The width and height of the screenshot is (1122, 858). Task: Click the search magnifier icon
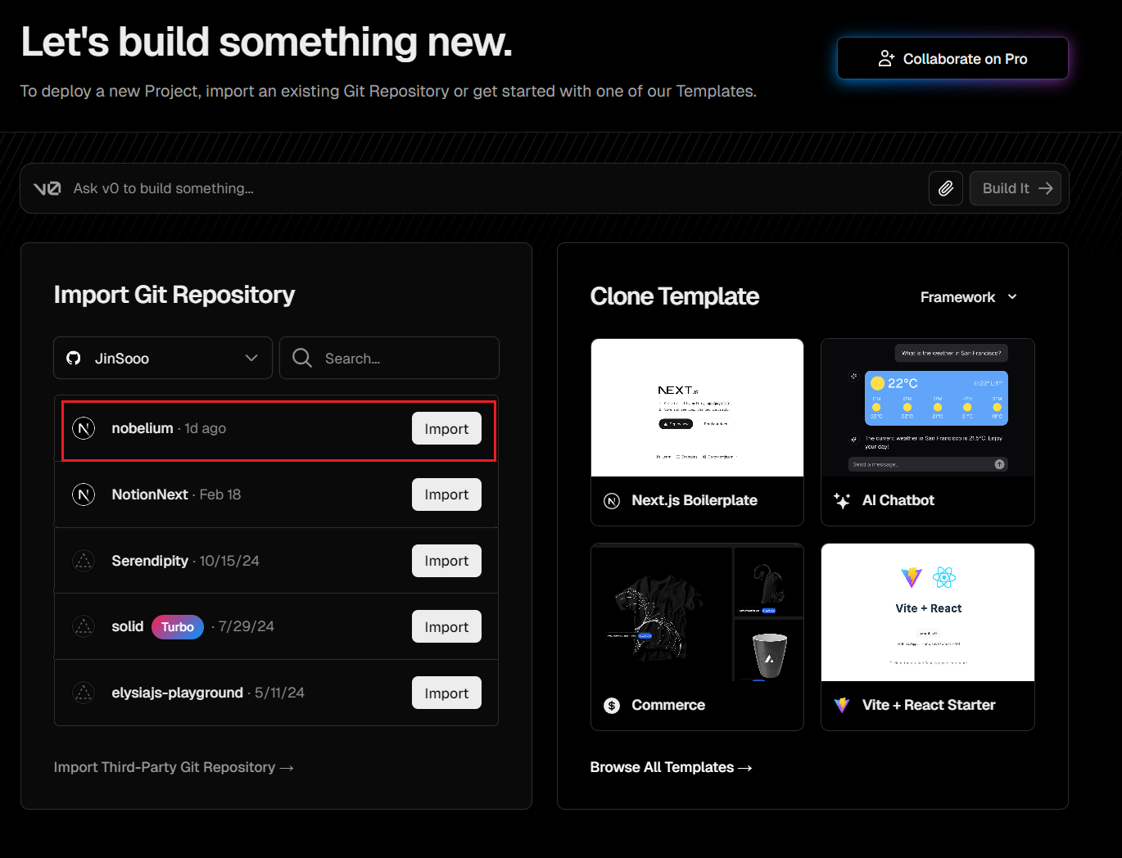tap(302, 358)
